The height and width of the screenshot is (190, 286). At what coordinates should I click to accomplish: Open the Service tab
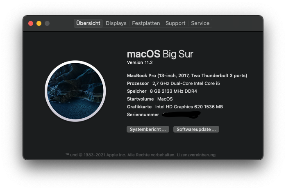point(200,23)
